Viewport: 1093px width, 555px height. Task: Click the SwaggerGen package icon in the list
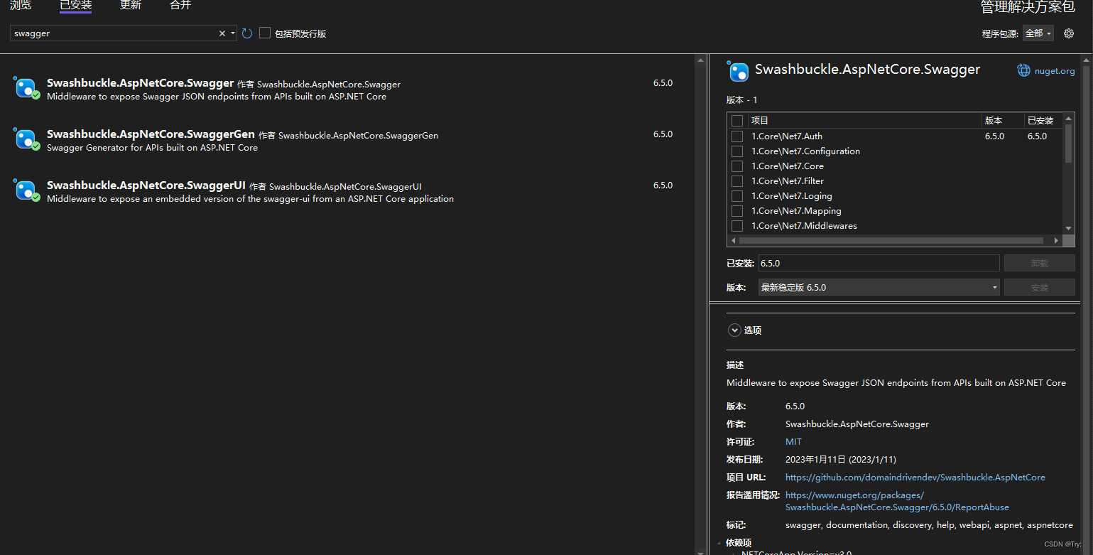pos(26,139)
